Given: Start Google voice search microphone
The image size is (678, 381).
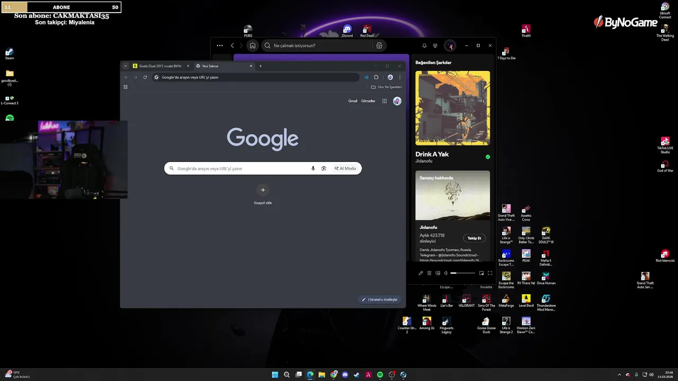Looking at the screenshot, I should pos(313,168).
